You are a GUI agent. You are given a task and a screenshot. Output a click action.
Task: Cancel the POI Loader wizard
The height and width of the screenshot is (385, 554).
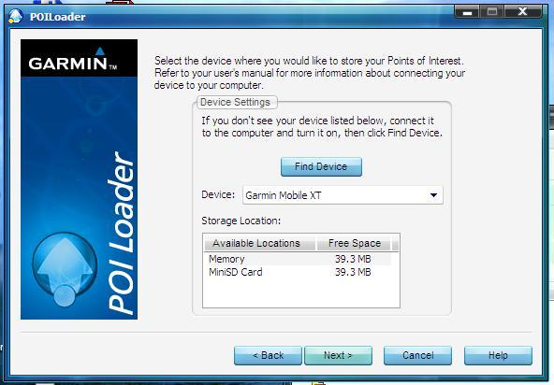pyautogui.click(x=417, y=355)
